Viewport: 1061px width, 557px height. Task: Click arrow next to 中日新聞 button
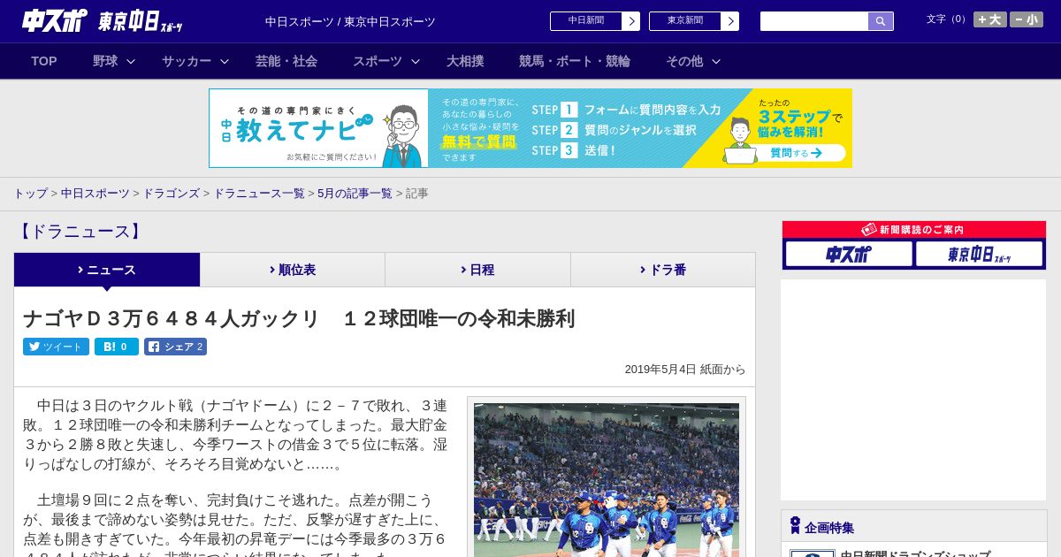pos(631,21)
